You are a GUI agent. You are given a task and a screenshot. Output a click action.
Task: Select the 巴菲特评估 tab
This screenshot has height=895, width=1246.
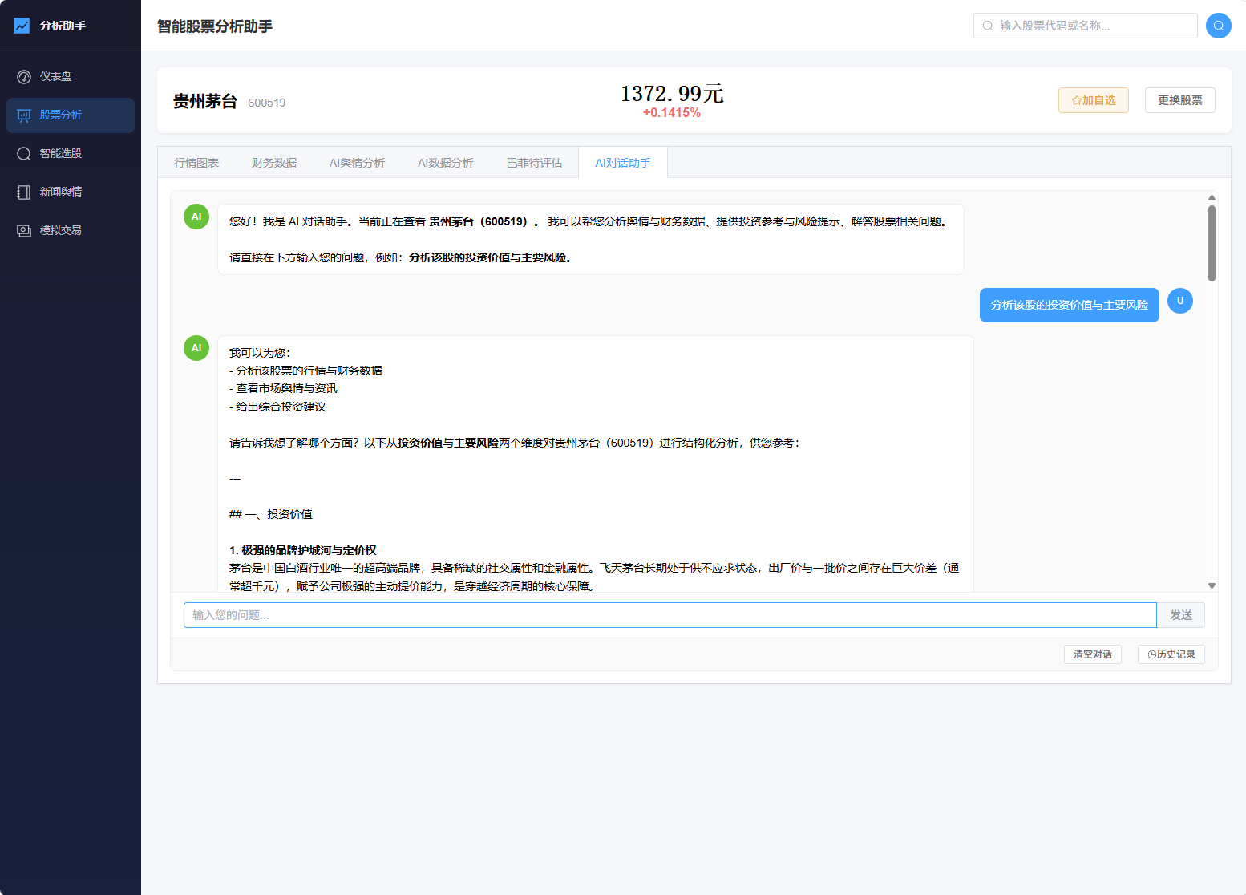pyautogui.click(x=535, y=163)
